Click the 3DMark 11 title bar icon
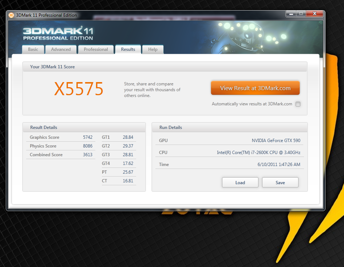This screenshot has width=344, height=267. [x=11, y=15]
